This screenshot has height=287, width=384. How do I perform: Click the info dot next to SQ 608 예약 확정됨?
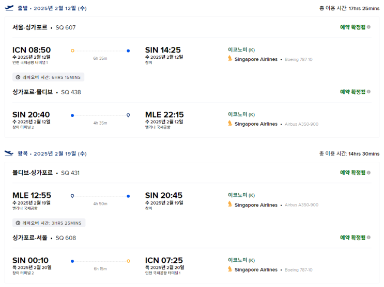(x=368, y=238)
